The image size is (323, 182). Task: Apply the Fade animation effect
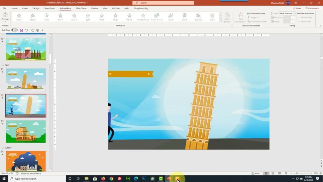tap(47, 17)
